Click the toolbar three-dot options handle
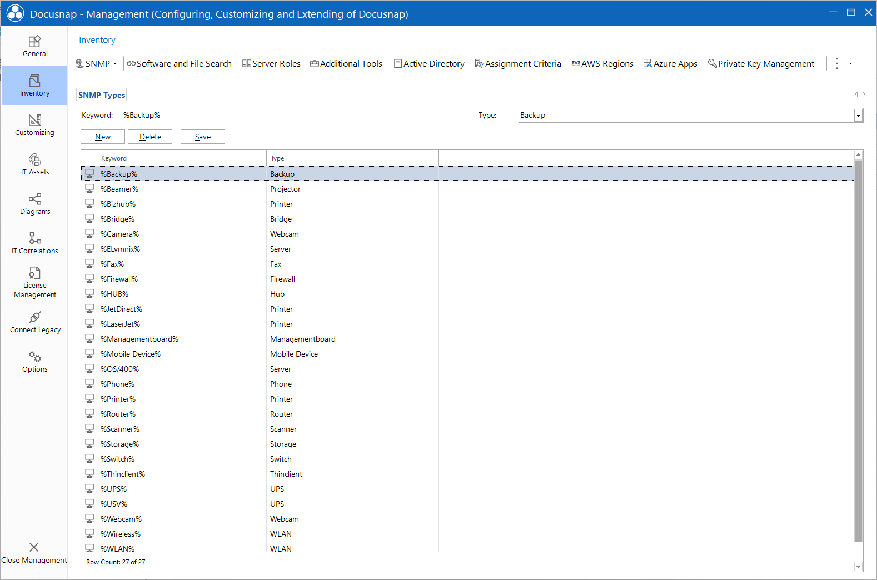 [x=837, y=64]
